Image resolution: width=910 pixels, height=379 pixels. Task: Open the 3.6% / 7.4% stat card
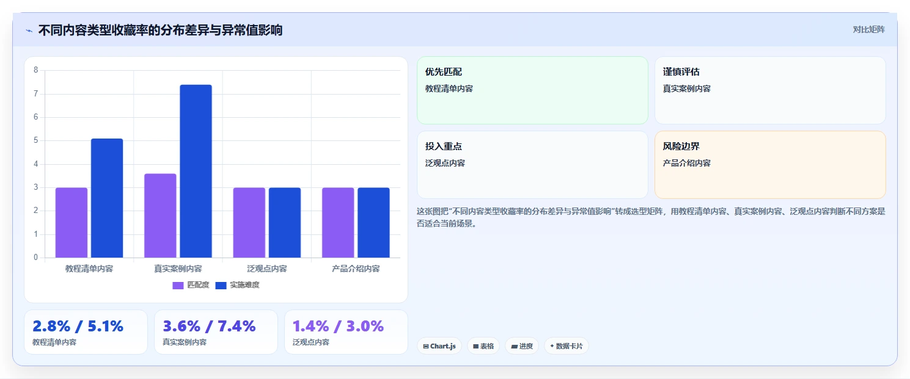pyautogui.click(x=216, y=332)
